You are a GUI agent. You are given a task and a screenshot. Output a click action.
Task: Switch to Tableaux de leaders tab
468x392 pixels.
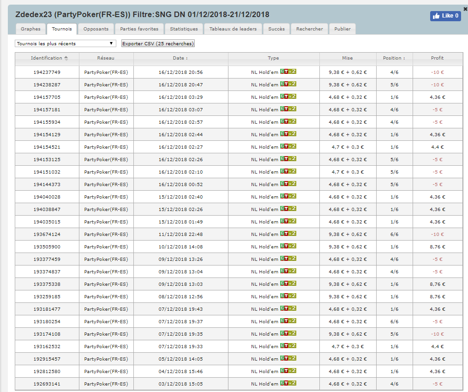pos(233,29)
